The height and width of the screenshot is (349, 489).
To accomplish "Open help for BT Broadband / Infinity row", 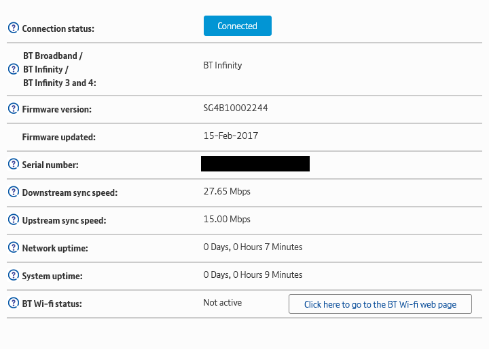I will 13,69.
